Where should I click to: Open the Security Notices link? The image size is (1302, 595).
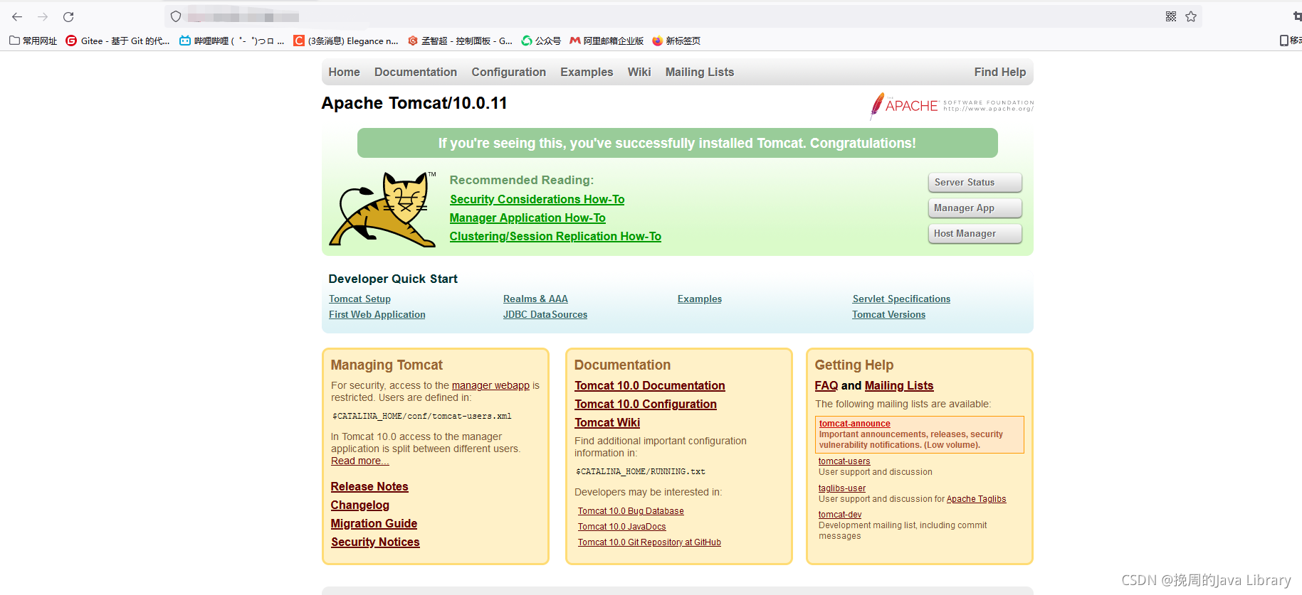pyautogui.click(x=375, y=542)
